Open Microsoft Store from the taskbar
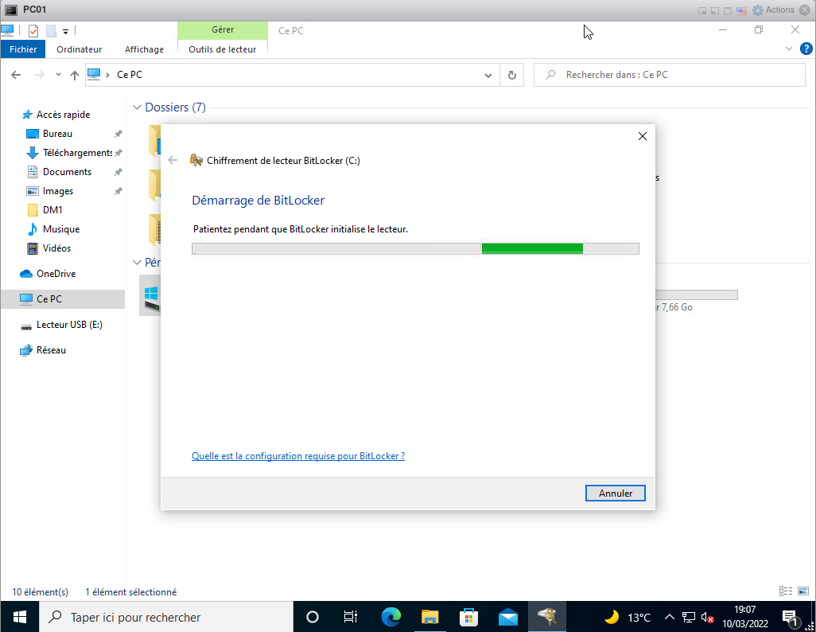Viewport: 816px width, 632px height. pyautogui.click(x=469, y=617)
